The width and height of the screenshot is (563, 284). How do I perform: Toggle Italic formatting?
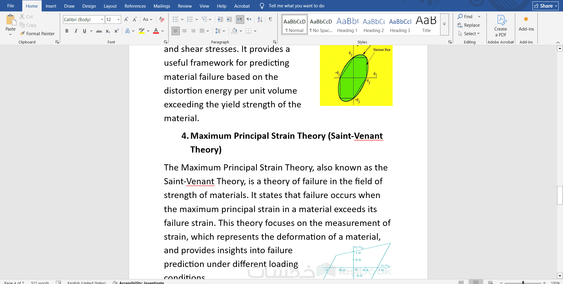click(76, 31)
